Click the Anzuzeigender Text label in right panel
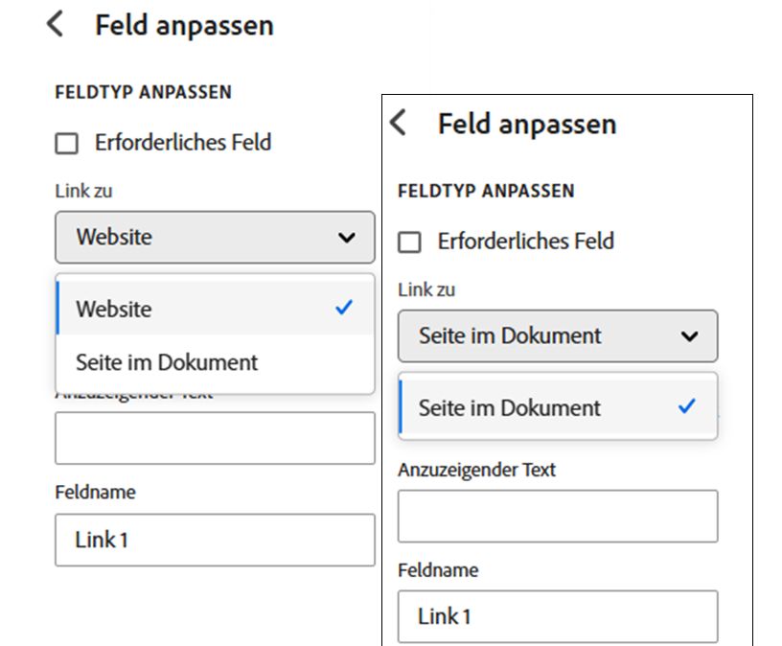The width and height of the screenshot is (782, 646). point(477,470)
